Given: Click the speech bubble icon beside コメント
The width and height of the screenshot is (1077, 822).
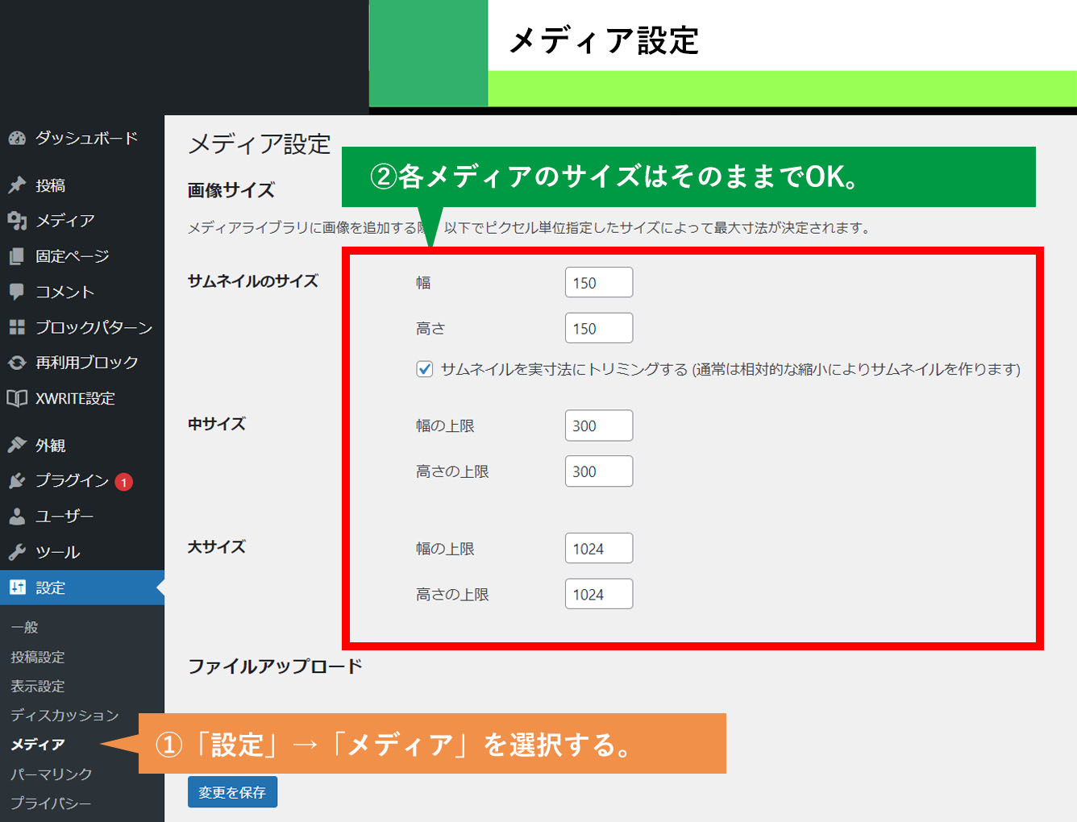Looking at the screenshot, I should coord(17,292).
